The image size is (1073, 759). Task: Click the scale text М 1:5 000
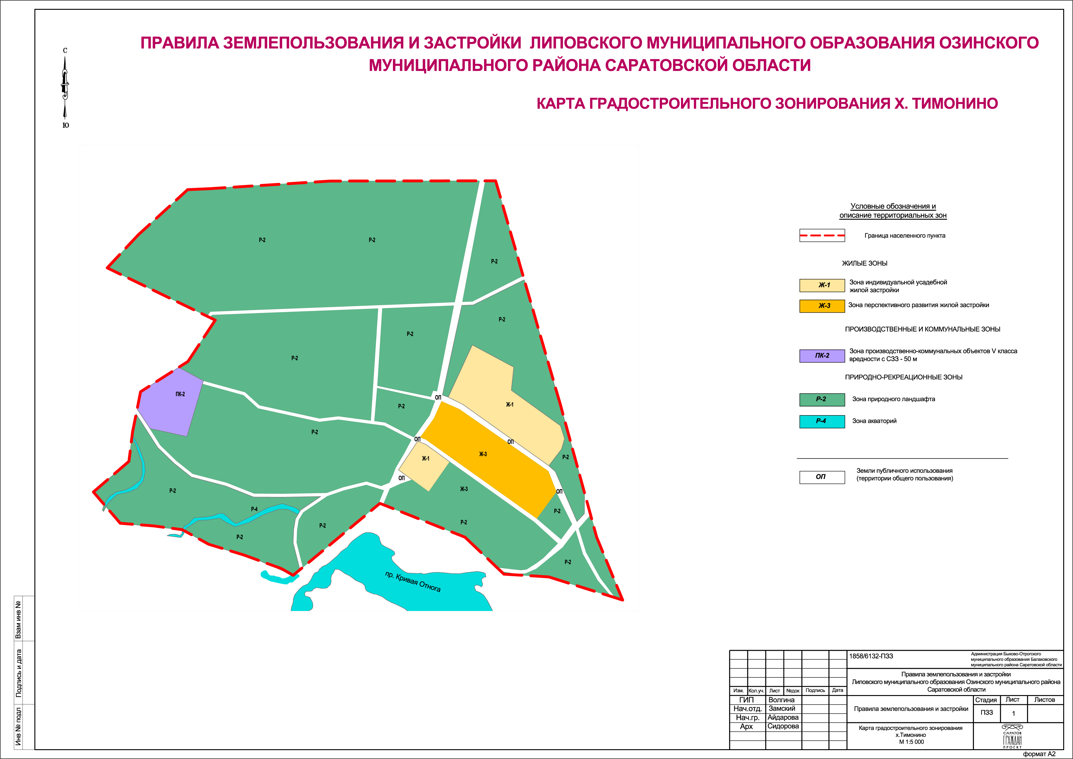[911, 742]
